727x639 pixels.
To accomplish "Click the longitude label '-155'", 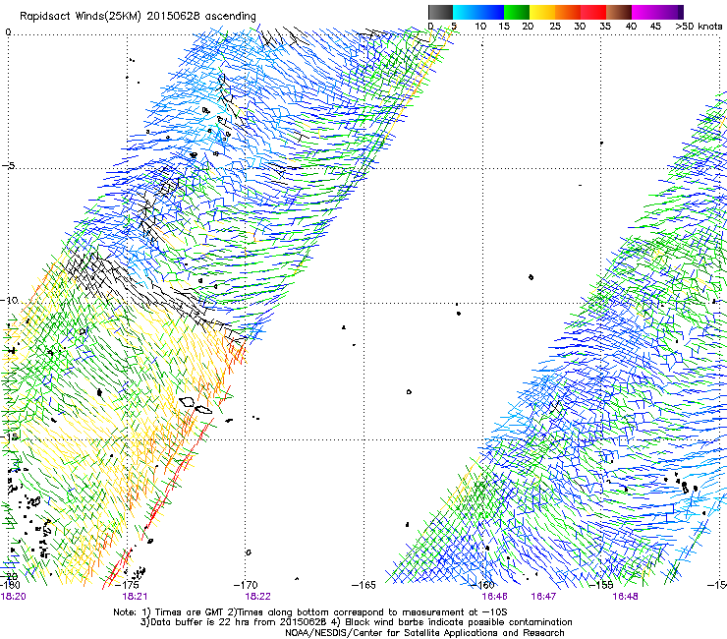I will click(601, 585).
